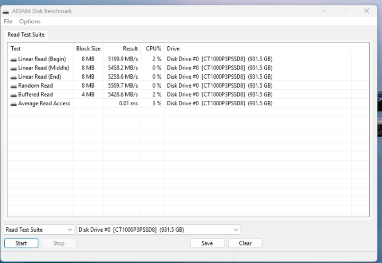Open the Options menu
This screenshot has height=263, width=382.
click(30, 21)
